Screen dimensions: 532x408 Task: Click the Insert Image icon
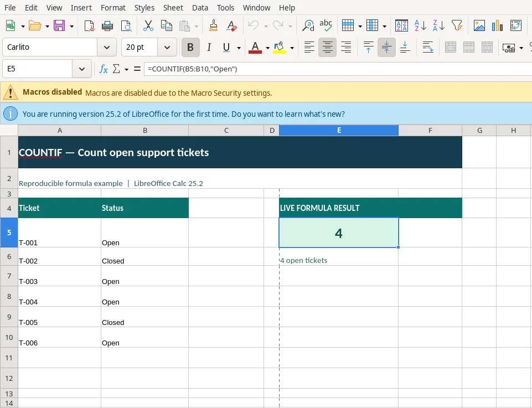(x=479, y=26)
